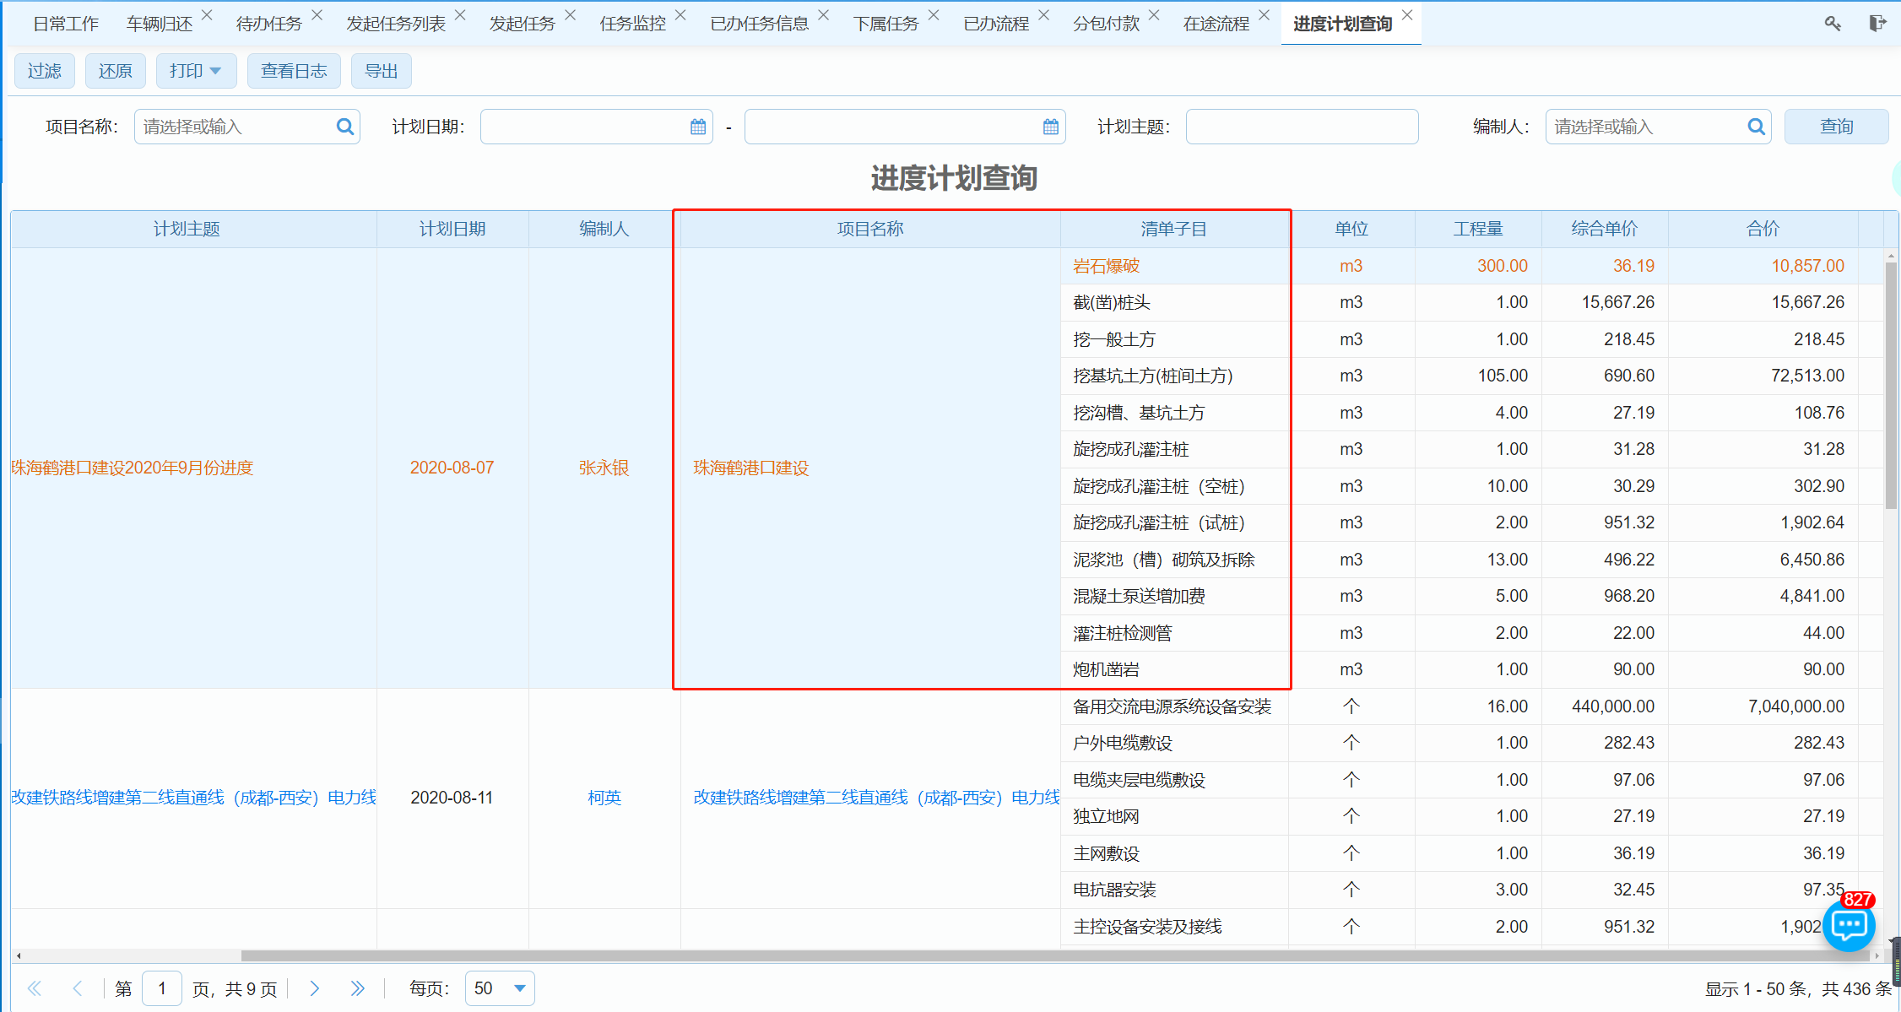1901x1012 pixels.
Task: Click the 查询 button
Action: coord(1836,127)
